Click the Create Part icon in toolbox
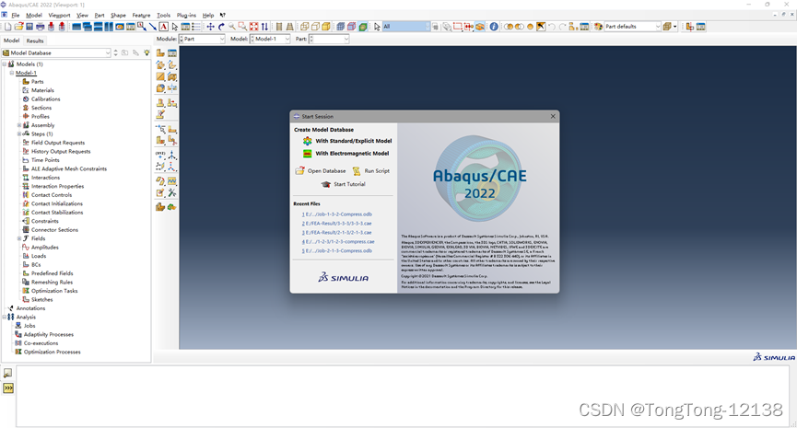The height and width of the screenshot is (428, 797). [x=160, y=53]
